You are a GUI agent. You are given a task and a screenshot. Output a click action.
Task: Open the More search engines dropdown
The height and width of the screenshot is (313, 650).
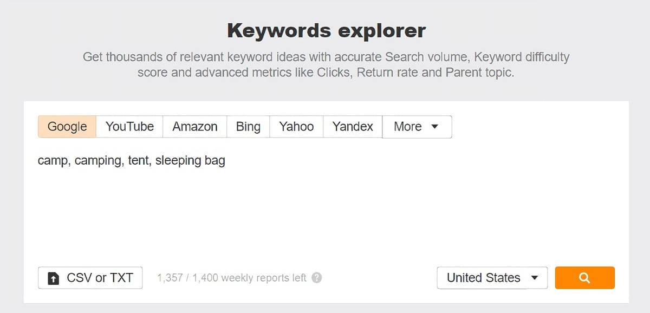pyautogui.click(x=417, y=126)
